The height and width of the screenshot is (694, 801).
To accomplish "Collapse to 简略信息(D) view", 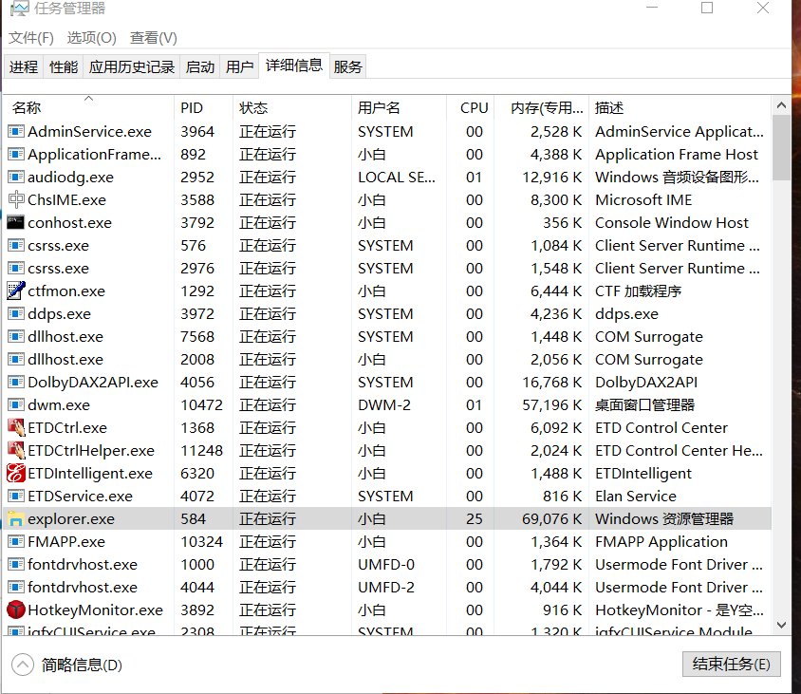I will coord(67,665).
